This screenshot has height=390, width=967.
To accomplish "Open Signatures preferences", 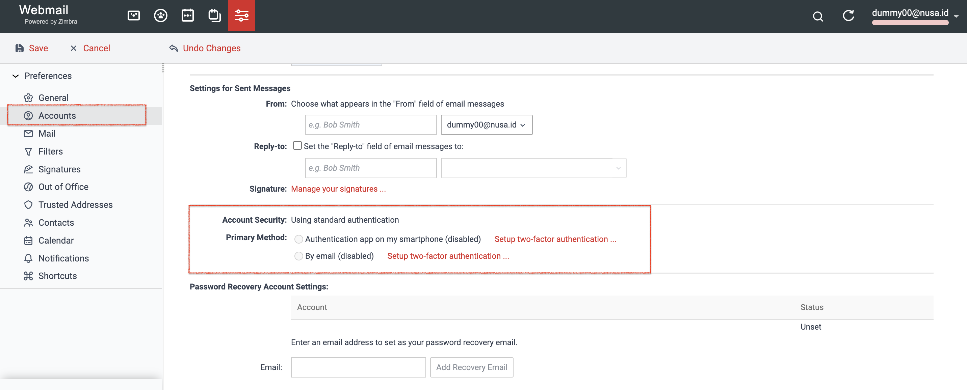I will point(59,169).
